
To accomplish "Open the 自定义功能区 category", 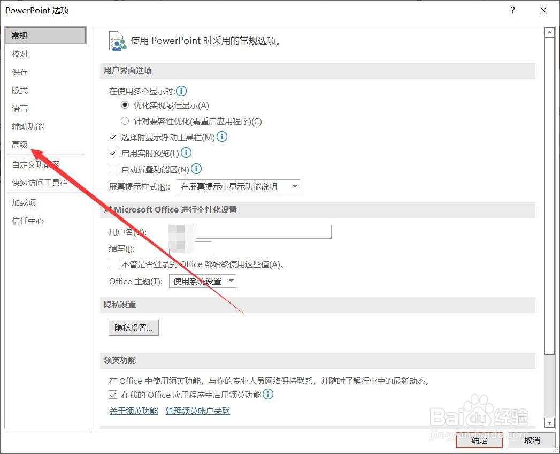I will coord(45,165).
